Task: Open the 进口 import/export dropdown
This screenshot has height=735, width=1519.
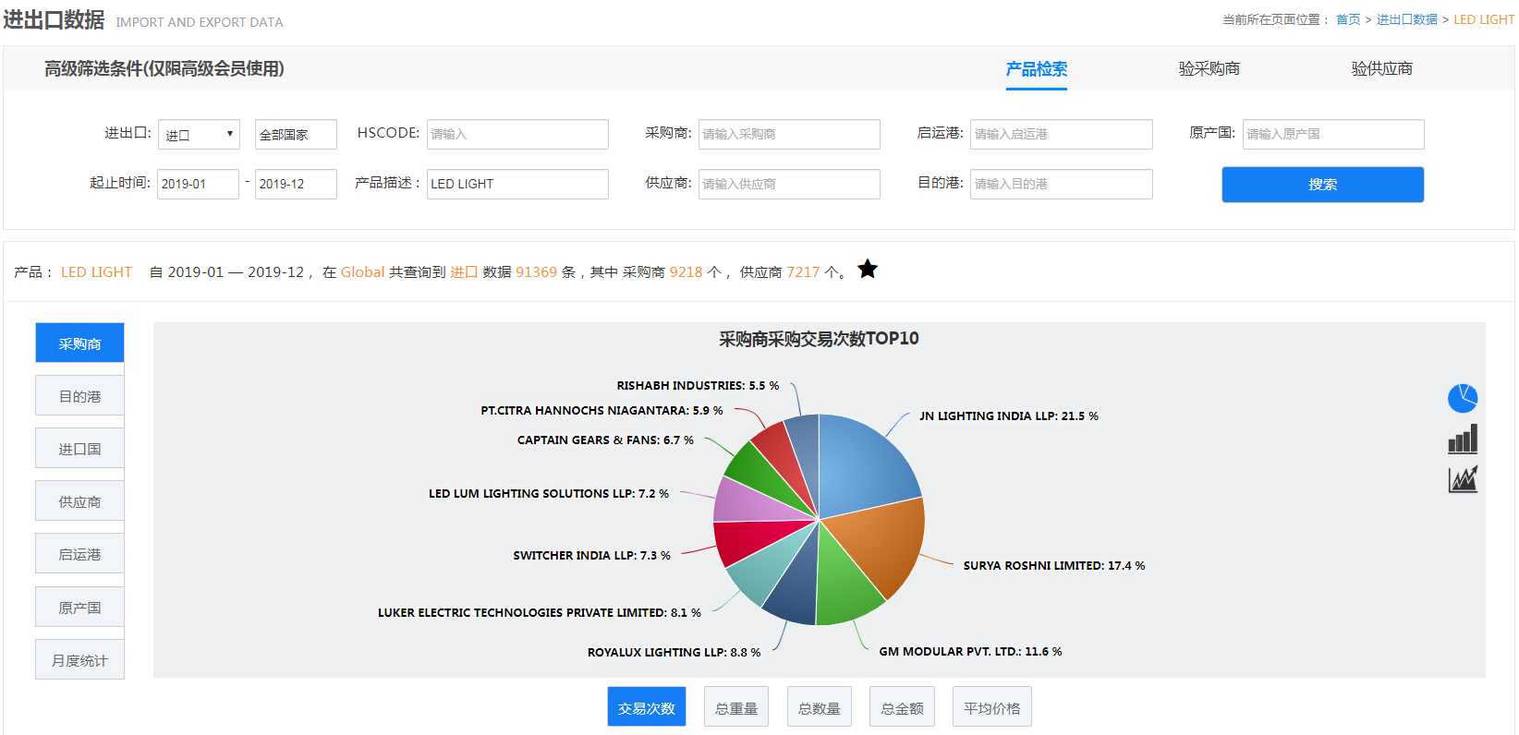Action: pos(199,135)
